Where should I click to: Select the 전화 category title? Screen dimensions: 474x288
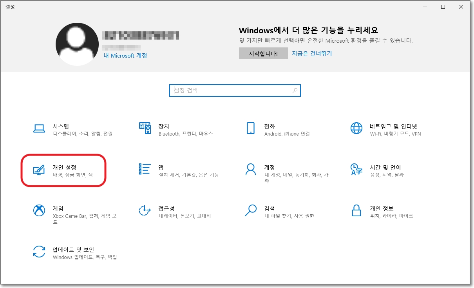click(x=270, y=126)
